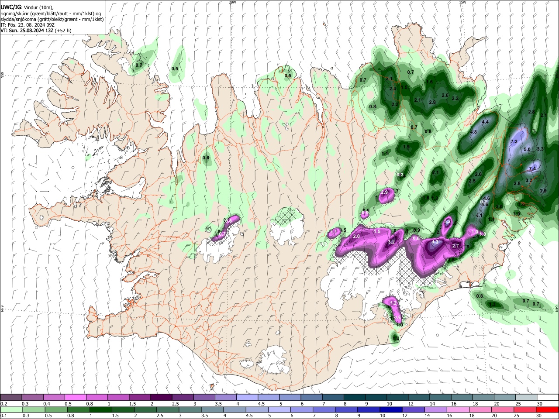The height and width of the screenshot is (419, 559).
Task: Click the title text 'UWC/IG: Vindur (10m),'
Action: click(27, 7)
